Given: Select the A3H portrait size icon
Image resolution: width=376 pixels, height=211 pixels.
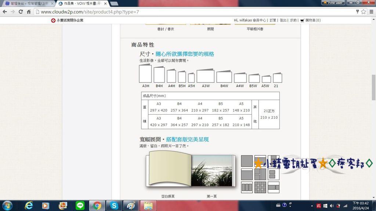Looking at the screenshot, I should click(145, 73).
